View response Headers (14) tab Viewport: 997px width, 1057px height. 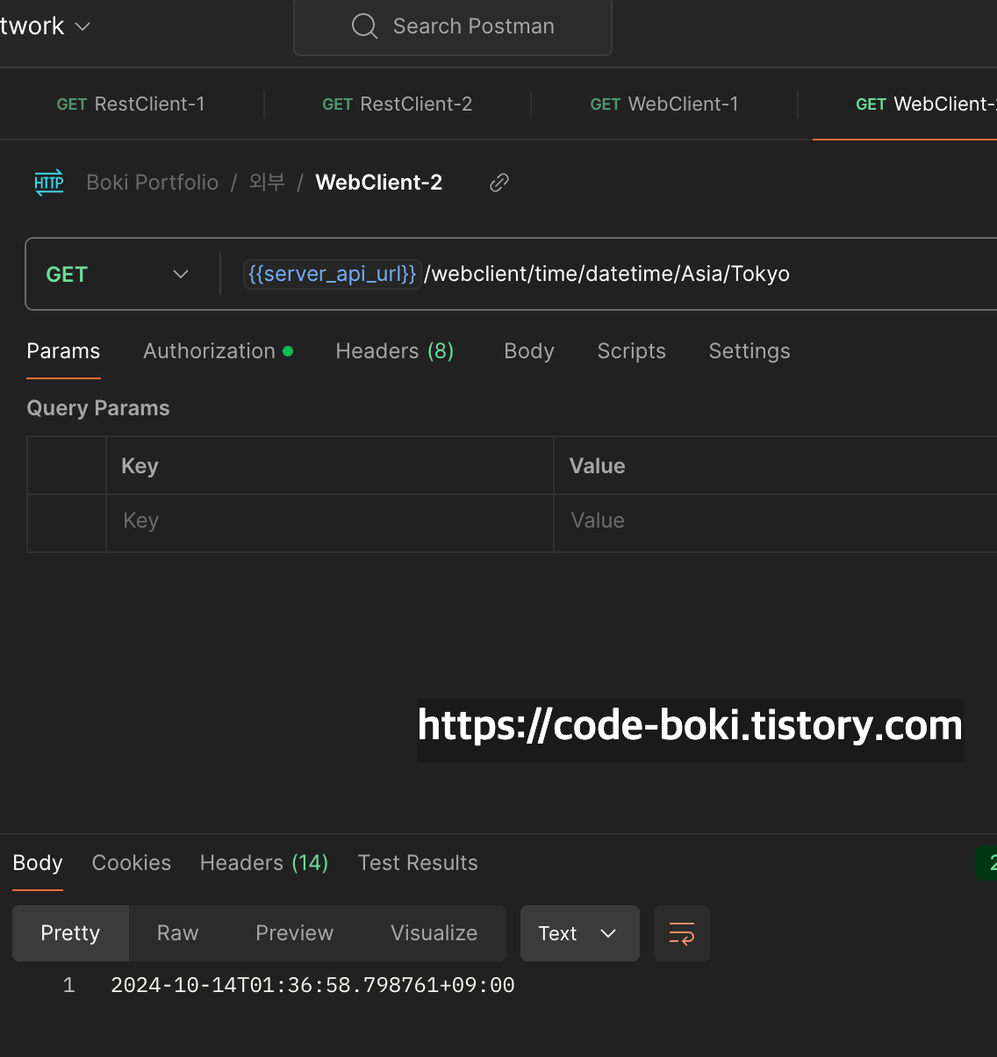264,863
